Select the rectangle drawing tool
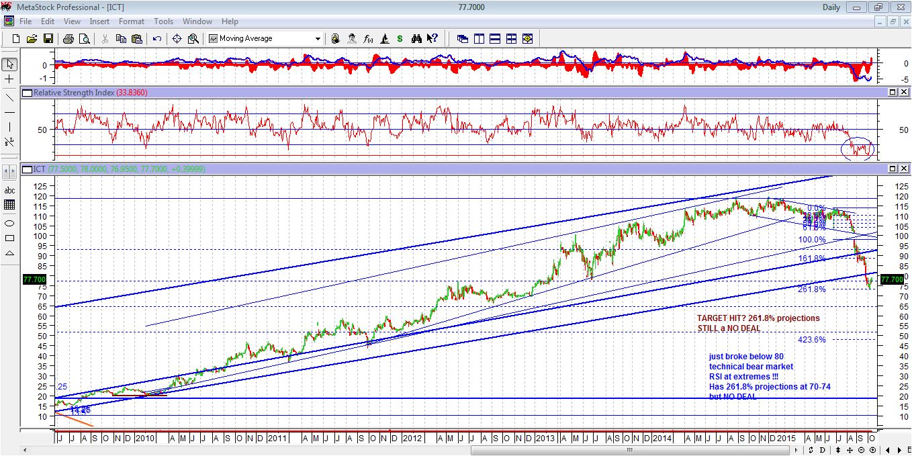The image size is (912, 456). coord(8,239)
